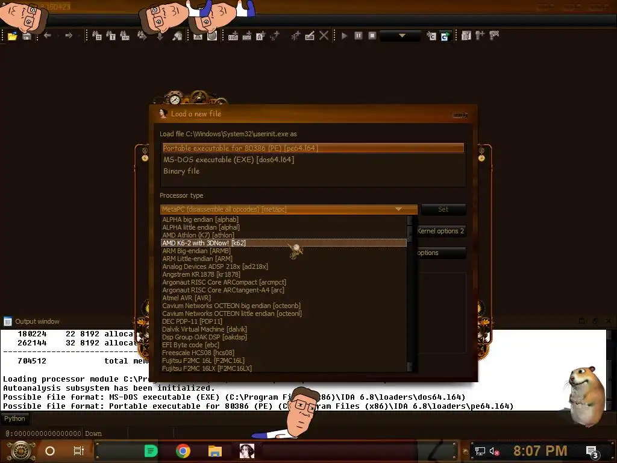Choose Dalvik Virtual Machine processor
Screen dimensions: 617x463
pos(284,329)
